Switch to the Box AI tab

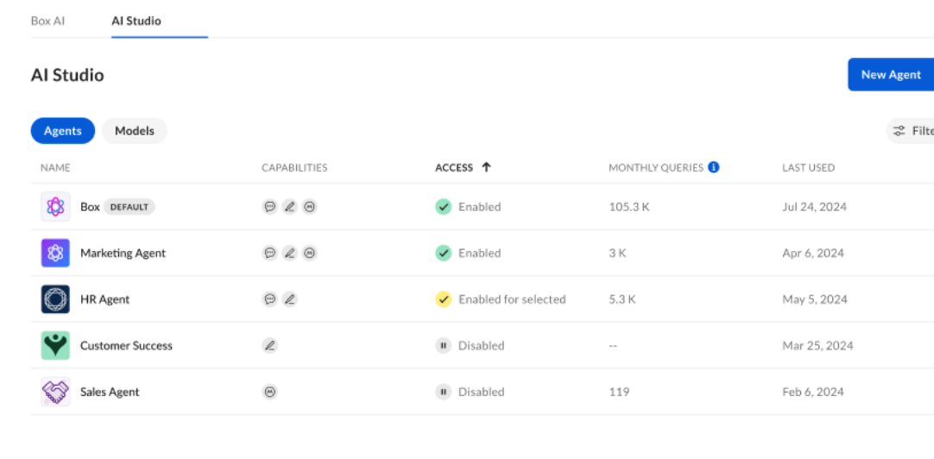point(47,21)
